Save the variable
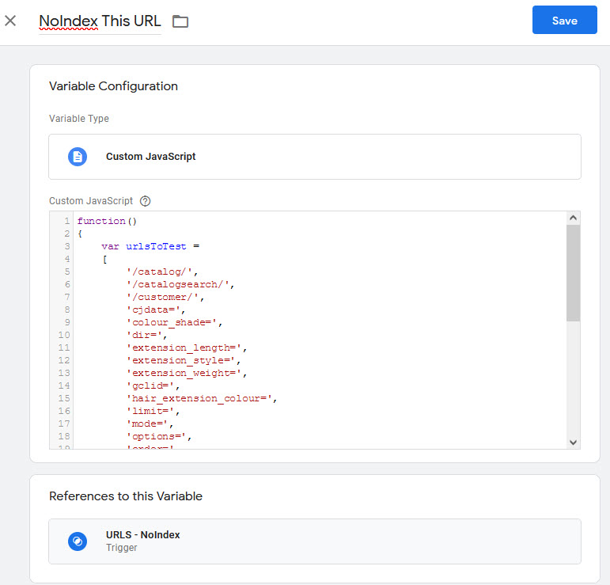 564,21
